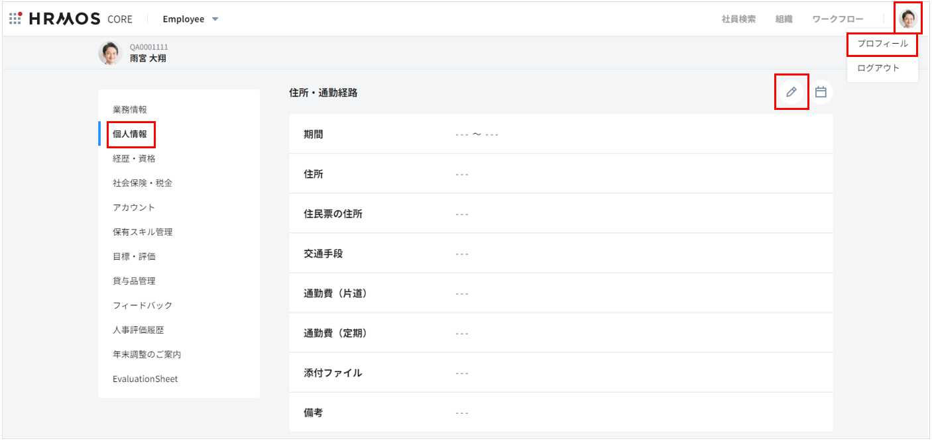The height and width of the screenshot is (441, 932).
Task: Click 雨宮 大翔 employee profile photo
Action: click(110, 53)
